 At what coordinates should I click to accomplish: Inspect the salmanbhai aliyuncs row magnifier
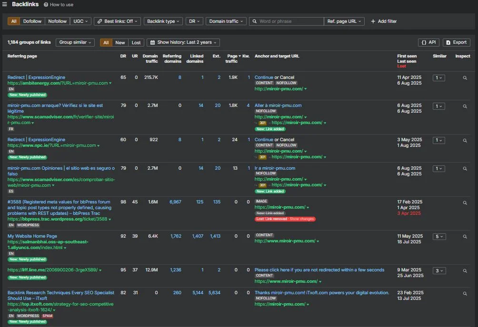click(465, 237)
